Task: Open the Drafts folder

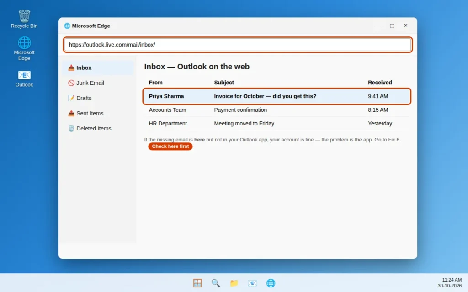Action: [x=98, y=99]
